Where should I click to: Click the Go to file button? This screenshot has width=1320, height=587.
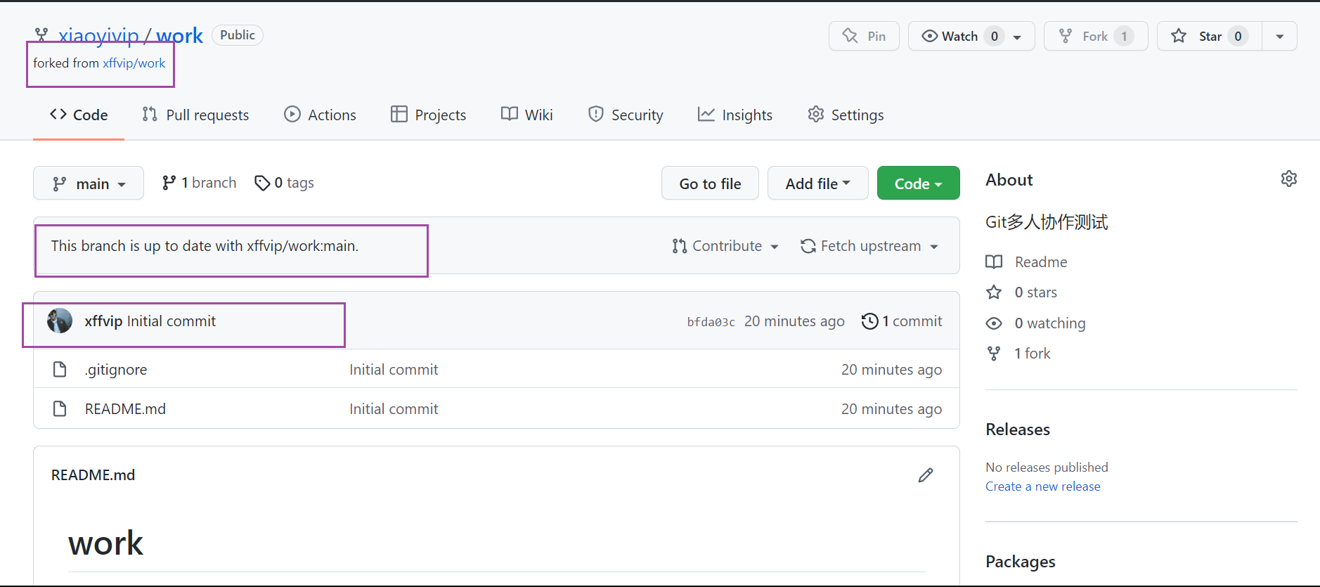click(710, 183)
